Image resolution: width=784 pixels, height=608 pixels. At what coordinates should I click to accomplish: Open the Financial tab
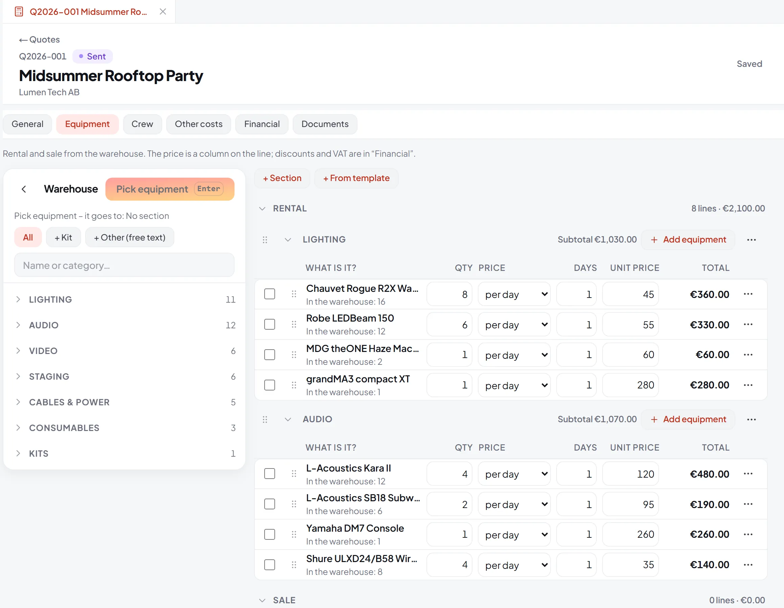click(x=262, y=124)
